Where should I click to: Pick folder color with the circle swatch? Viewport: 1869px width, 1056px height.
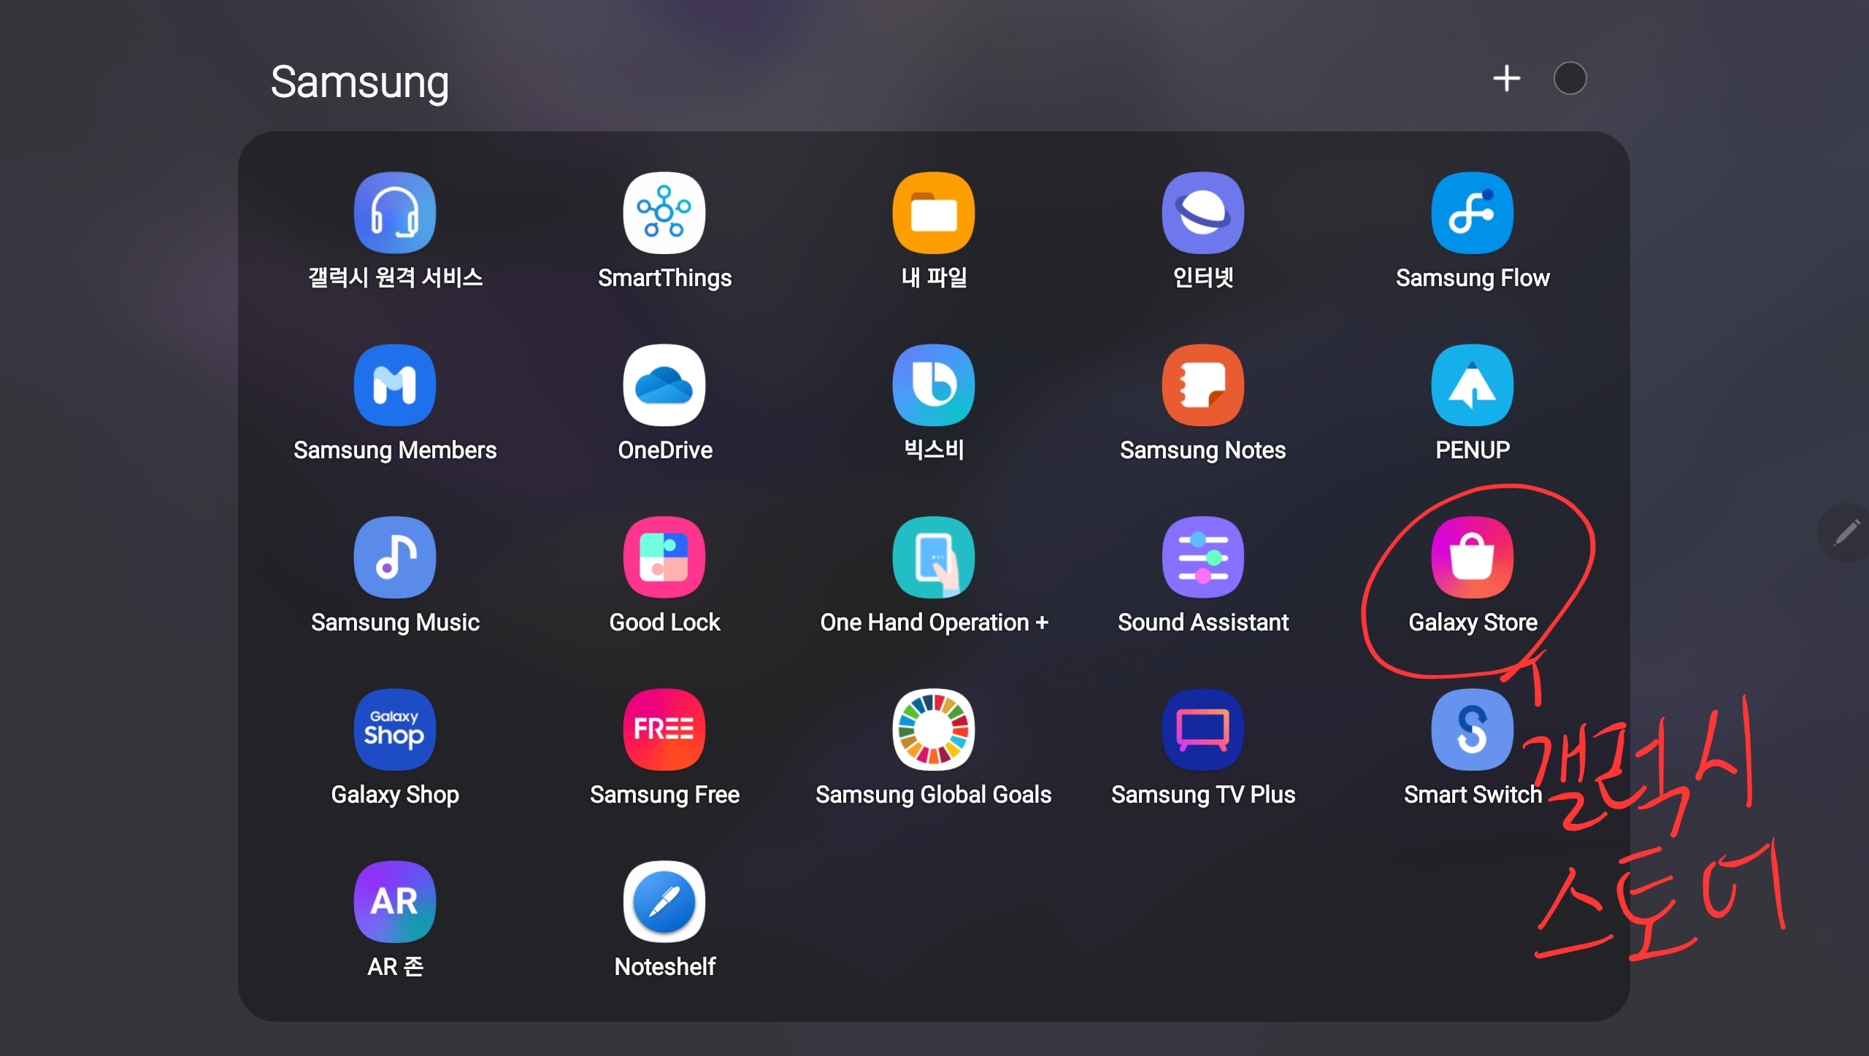point(1570,79)
